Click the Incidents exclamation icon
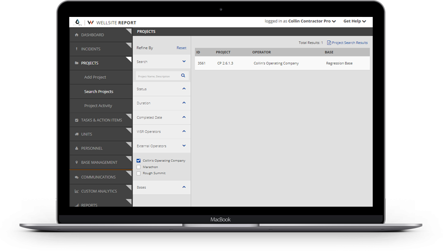443x251 pixels. click(x=77, y=49)
